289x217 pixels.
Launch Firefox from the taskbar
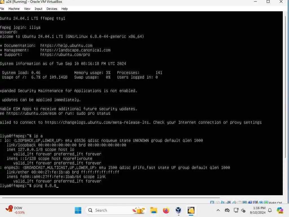pos(166,210)
